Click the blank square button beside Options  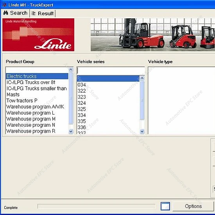(165, 206)
